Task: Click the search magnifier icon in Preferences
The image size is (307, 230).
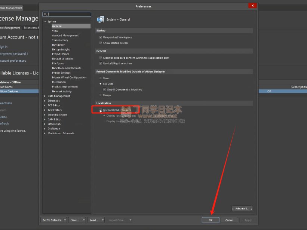Action: [45, 14]
